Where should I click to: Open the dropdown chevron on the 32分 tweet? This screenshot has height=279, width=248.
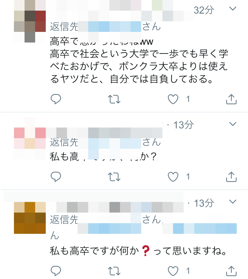point(233,8)
